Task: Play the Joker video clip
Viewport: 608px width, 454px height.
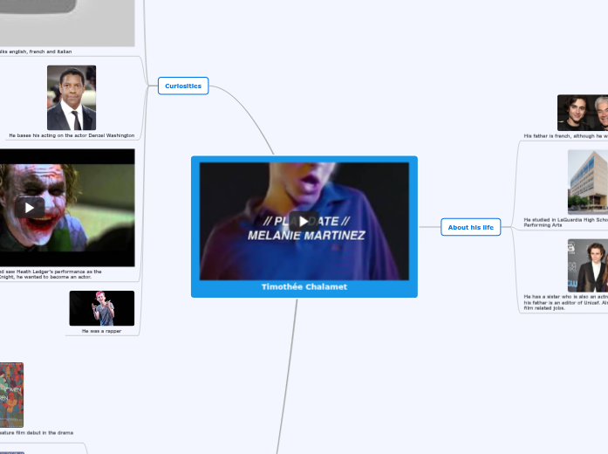Action: (29, 208)
